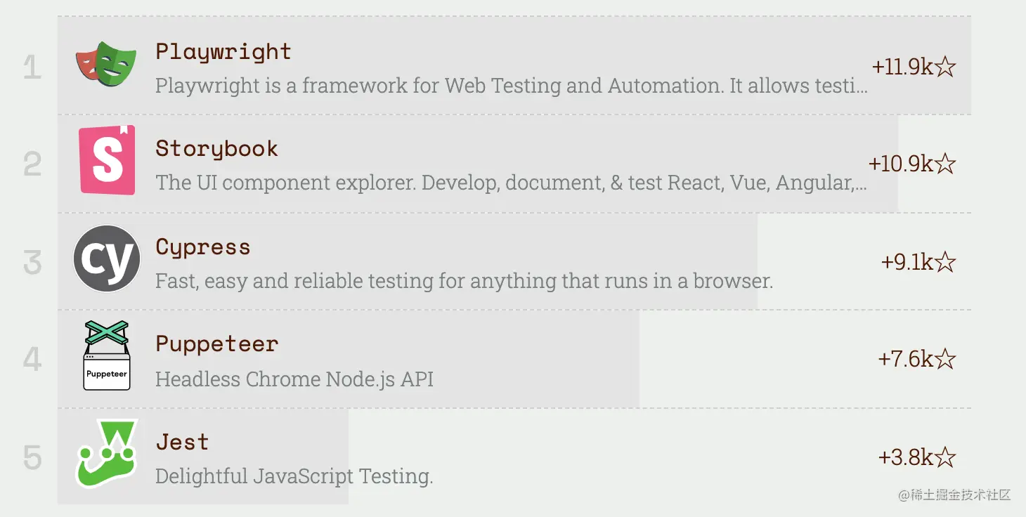Screen dimensions: 1026x517
Task: Click rank number 5 beside Jest
Action: point(32,458)
